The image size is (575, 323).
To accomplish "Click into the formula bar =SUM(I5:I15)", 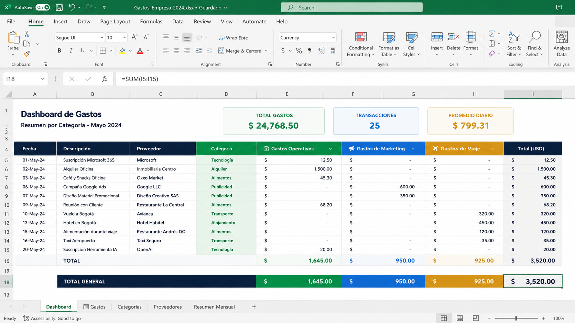I will click(345, 79).
